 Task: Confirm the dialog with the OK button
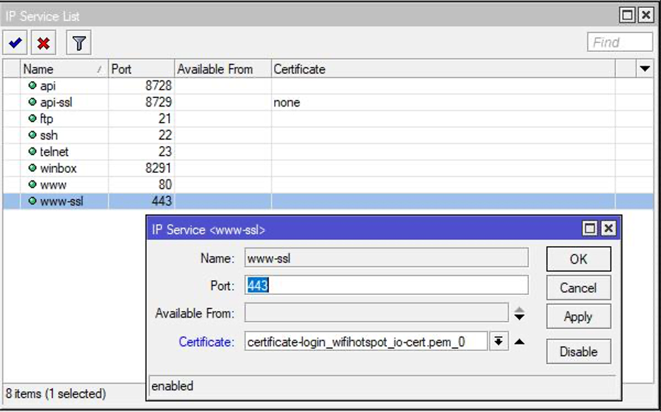pos(578,259)
